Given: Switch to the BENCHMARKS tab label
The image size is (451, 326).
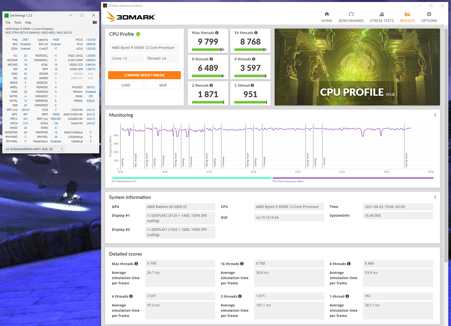Looking at the screenshot, I should [351, 21].
